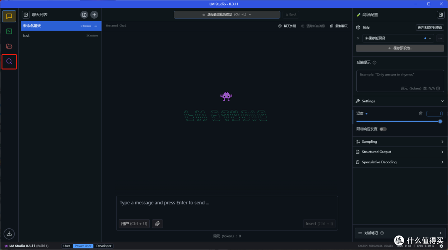Screen dimensions: 448x250
Task: Click the temperature slider handle
Action: pos(440,121)
